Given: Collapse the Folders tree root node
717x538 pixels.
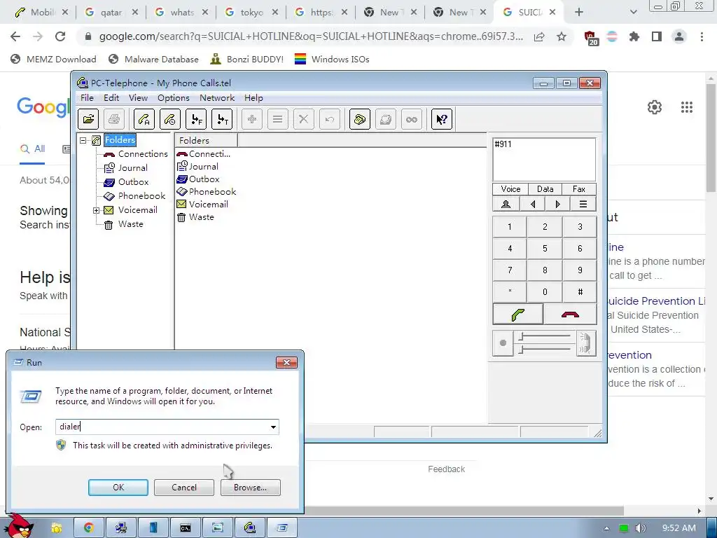Looking at the screenshot, I should coord(83,140).
